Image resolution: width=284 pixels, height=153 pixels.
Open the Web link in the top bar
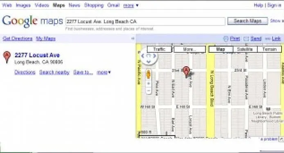click(7, 5)
